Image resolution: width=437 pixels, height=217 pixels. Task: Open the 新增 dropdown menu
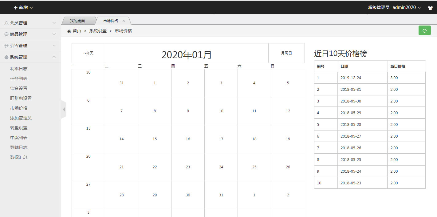point(23,7)
